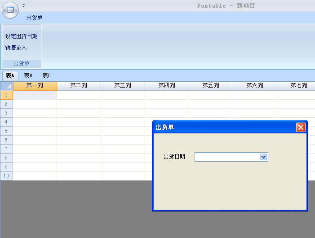Image resolution: width=315 pixels, height=238 pixels.
Task: Select the 第四列 column header
Action: pos(167,86)
